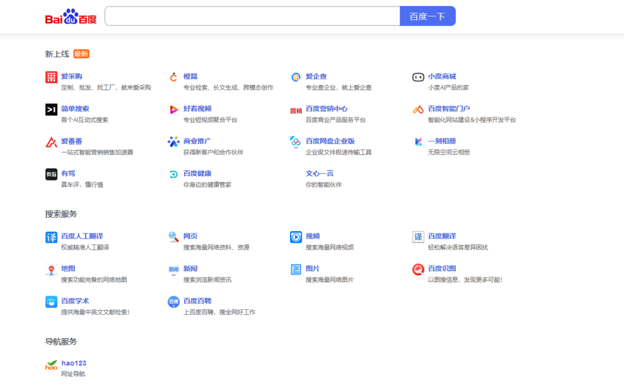Click the hao123 navigation icon
This screenshot has width=624, height=391.
coord(51,364)
